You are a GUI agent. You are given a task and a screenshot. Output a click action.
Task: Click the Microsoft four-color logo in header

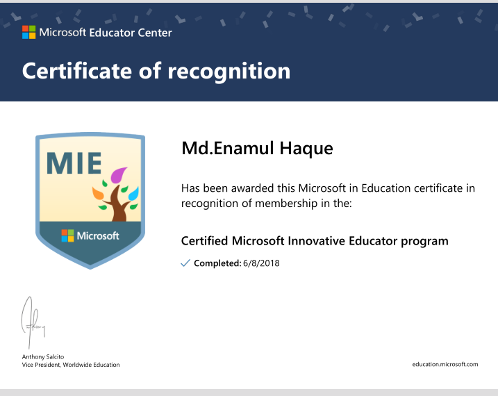pyautogui.click(x=29, y=33)
